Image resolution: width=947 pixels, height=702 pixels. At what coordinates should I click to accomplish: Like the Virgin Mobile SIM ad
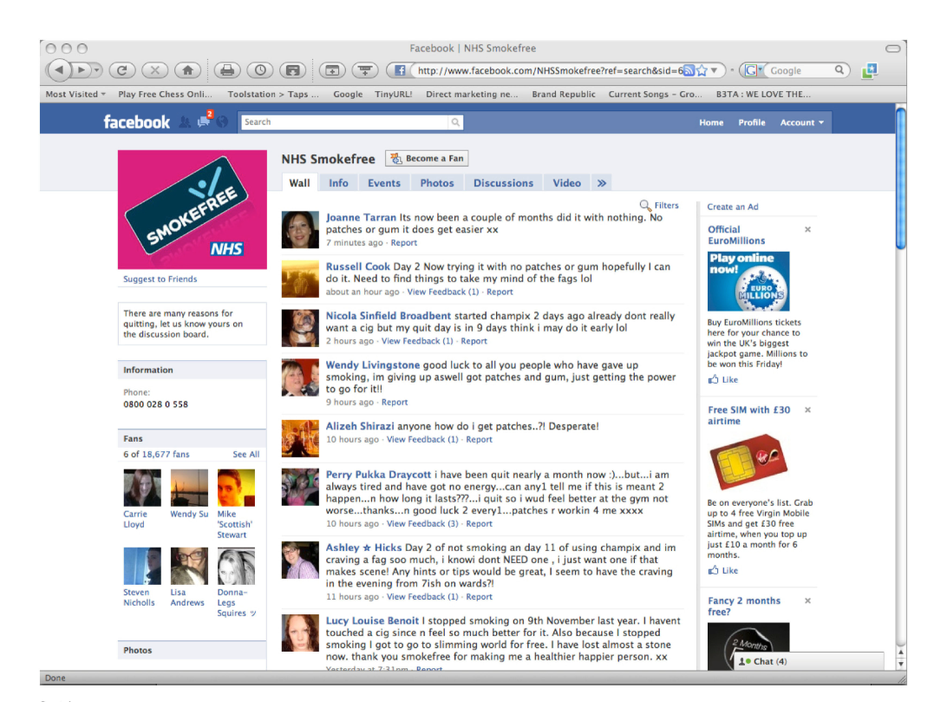pyautogui.click(x=723, y=570)
